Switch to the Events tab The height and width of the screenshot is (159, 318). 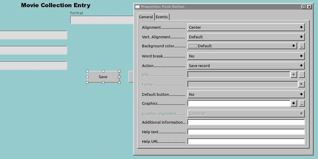click(x=162, y=17)
